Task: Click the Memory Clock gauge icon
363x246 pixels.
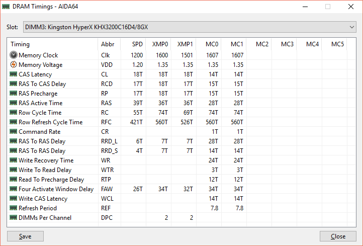Action: tap(13, 55)
